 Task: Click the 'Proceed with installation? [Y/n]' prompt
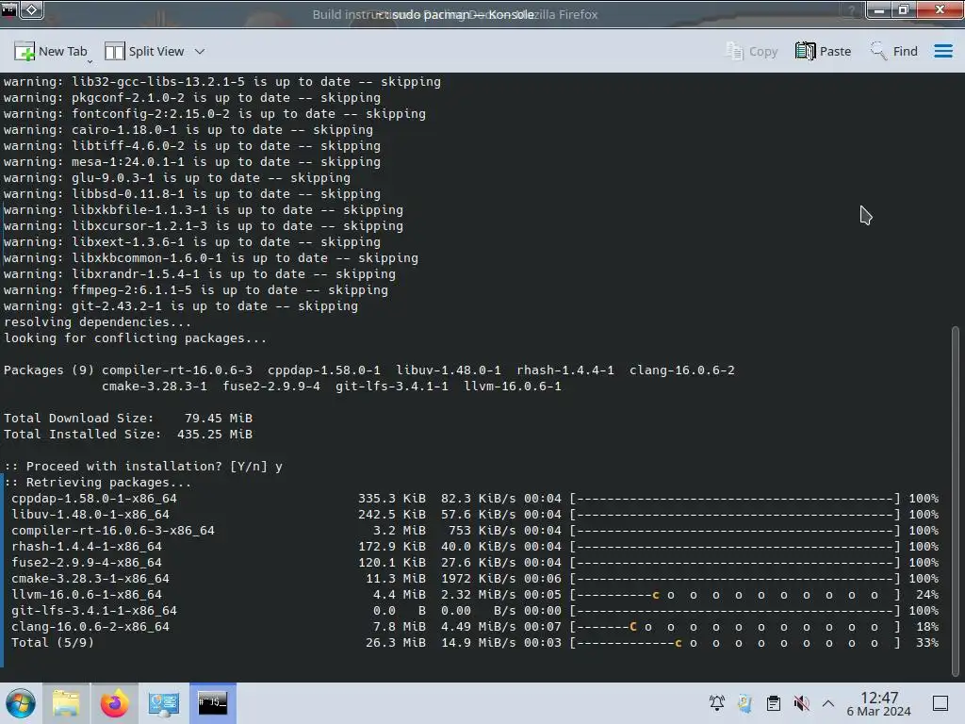(x=136, y=466)
